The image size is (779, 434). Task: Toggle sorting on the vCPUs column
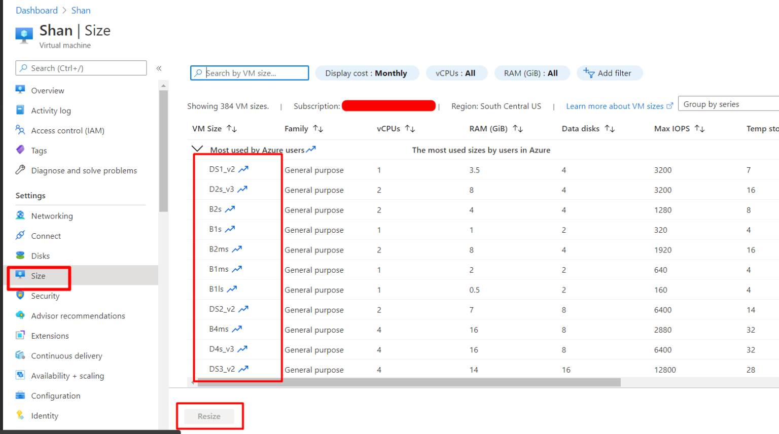[410, 128]
